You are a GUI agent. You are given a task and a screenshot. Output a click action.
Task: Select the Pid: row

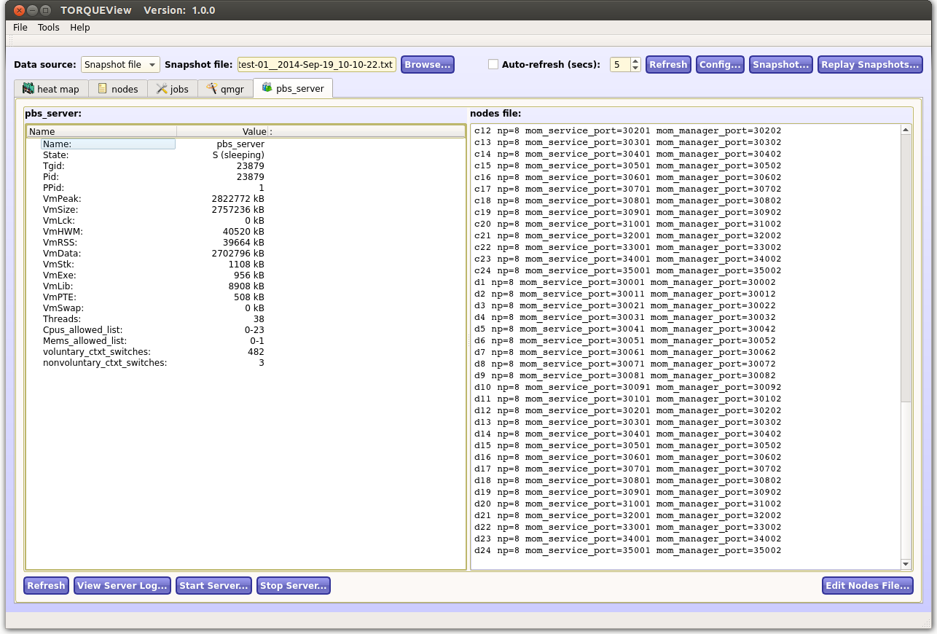point(246,177)
